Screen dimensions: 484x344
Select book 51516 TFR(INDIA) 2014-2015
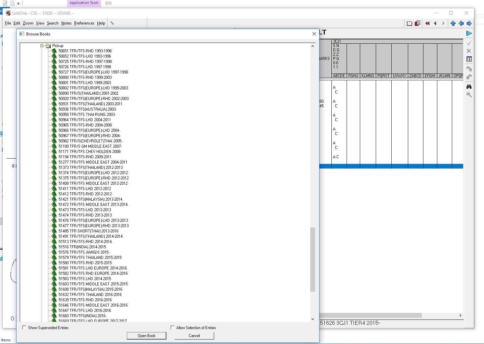pos(82,247)
